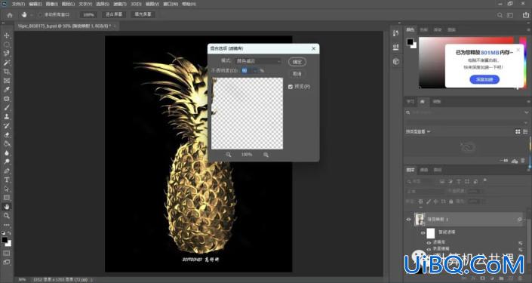Screen dimensions: 532x283
Task: Open the search icon at top right
Action: tap(500, 15)
